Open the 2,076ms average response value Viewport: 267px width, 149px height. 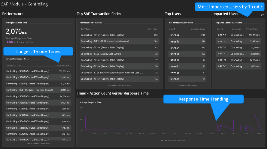click(x=16, y=31)
